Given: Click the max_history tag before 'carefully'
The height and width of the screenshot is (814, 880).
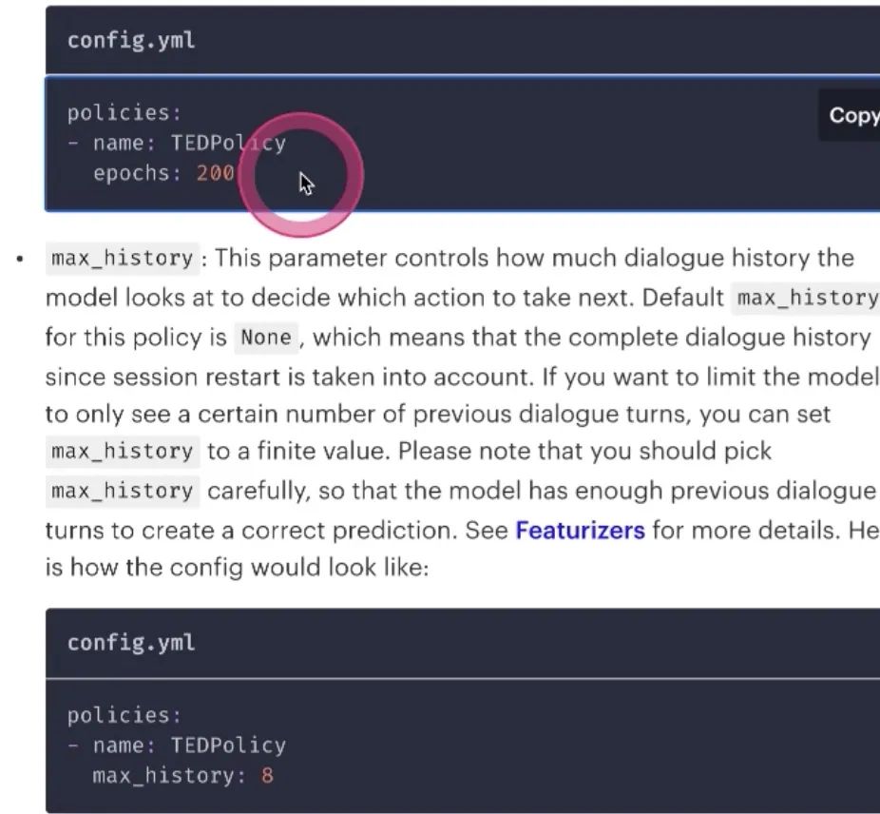Looking at the screenshot, I should pyautogui.click(x=123, y=491).
